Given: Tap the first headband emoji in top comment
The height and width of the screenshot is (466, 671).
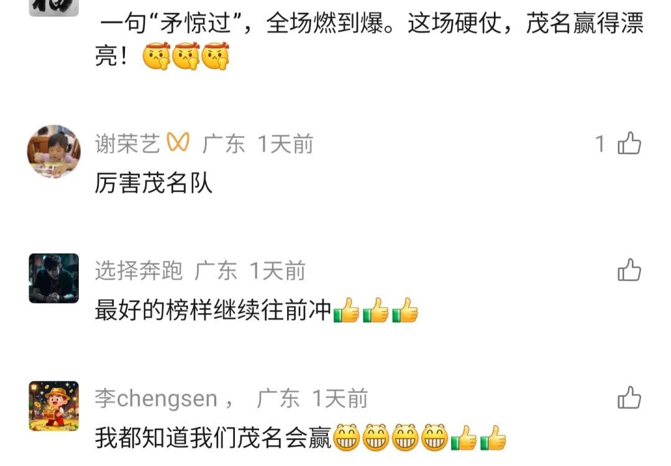Looking at the screenshot, I should 157,56.
